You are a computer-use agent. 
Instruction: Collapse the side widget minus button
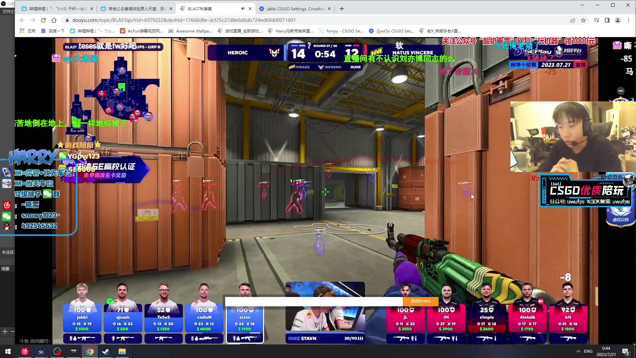621,90
